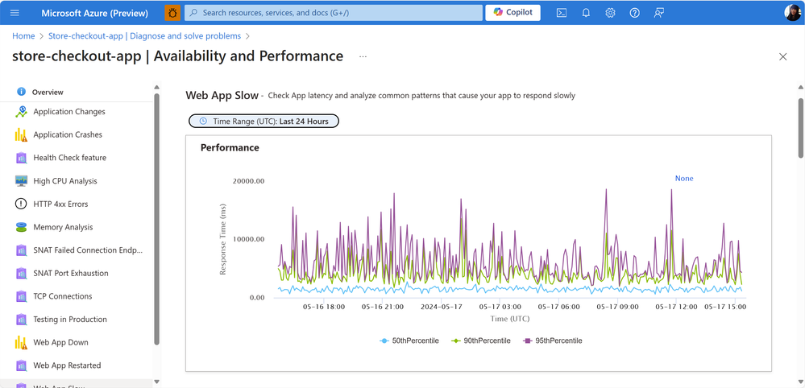Open the help question mark icon
Image resolution: width=805 pixels, height=388 pixels.
[x=634, y=13]
